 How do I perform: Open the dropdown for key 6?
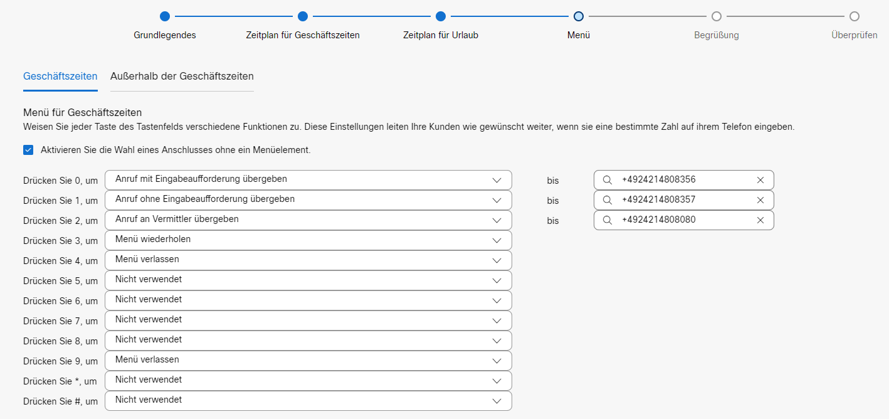point(308,300)
